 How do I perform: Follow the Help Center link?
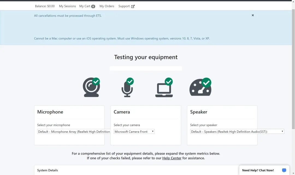pos(172,158)
